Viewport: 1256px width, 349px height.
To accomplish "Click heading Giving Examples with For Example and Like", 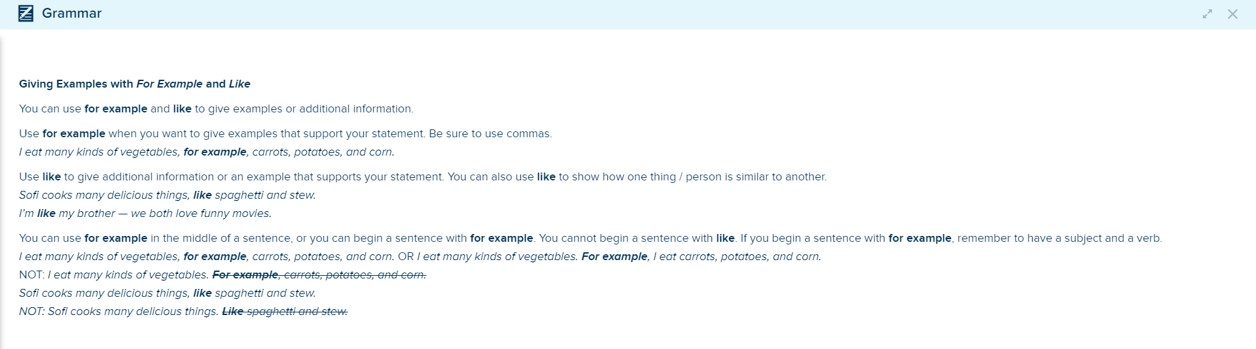I will pyautogui.click(x=135, y=84).
